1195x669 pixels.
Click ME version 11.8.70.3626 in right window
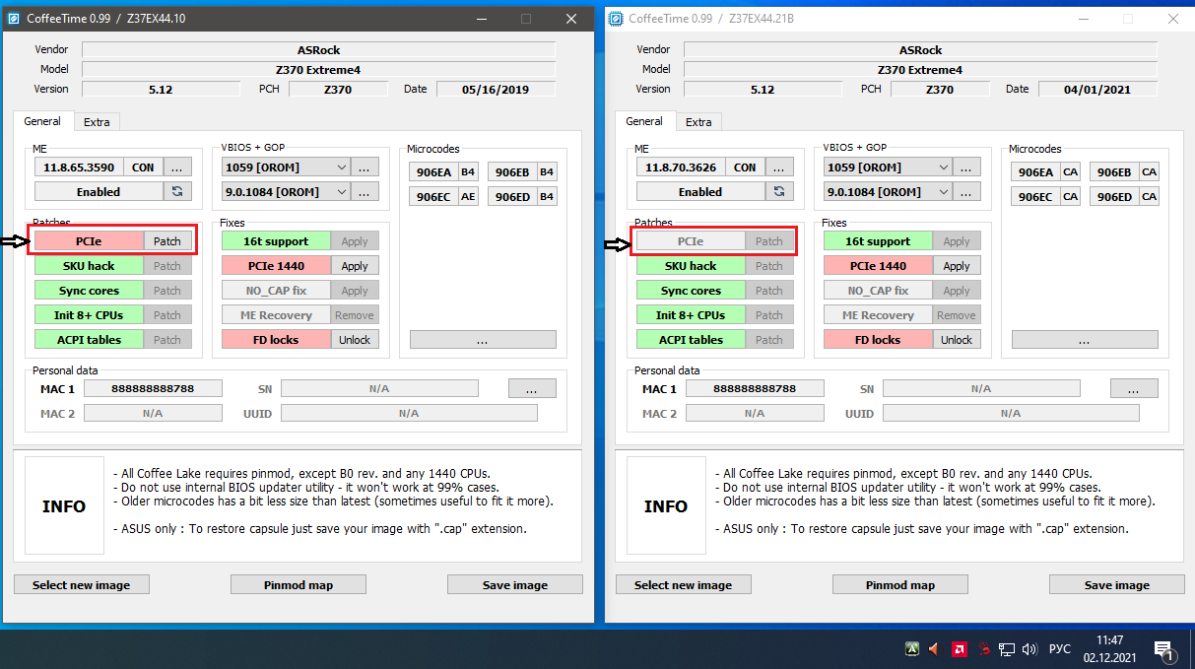(x=681, y=167)
